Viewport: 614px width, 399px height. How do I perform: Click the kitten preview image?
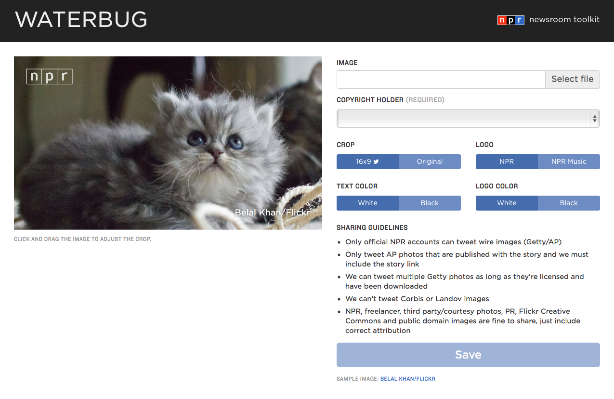(168, 143)
